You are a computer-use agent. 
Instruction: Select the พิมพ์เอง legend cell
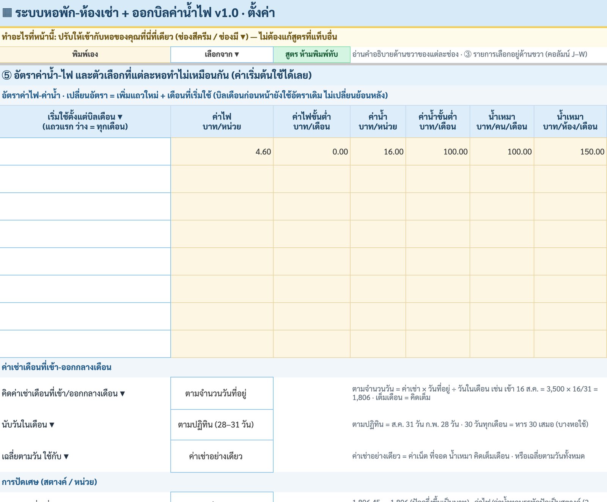[x=85, y=54]
